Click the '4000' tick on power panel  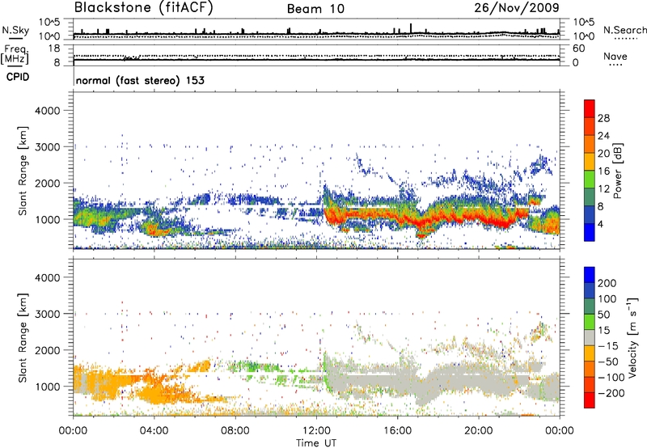(x=47, y=111)
